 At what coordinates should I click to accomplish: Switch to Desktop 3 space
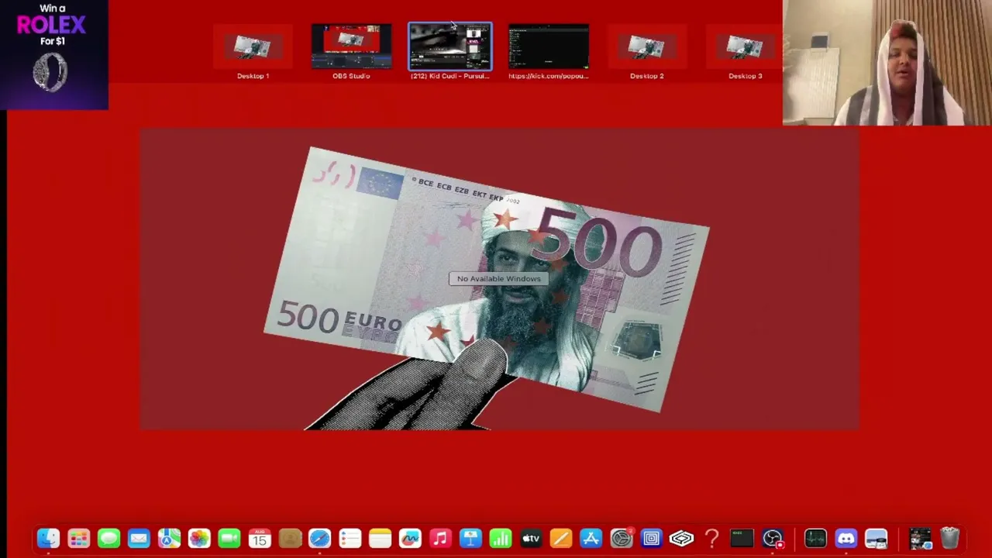pos(746,52)
